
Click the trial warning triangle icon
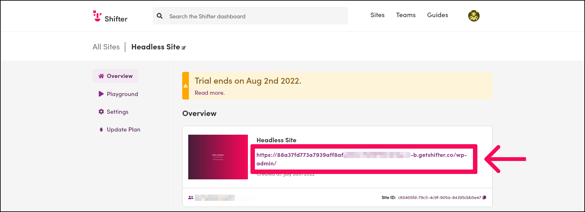pos(185,86)
